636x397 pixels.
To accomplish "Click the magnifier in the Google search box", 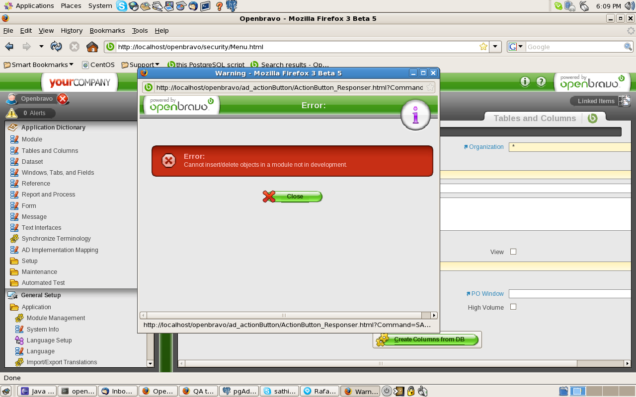I will [x=628, y=47].
